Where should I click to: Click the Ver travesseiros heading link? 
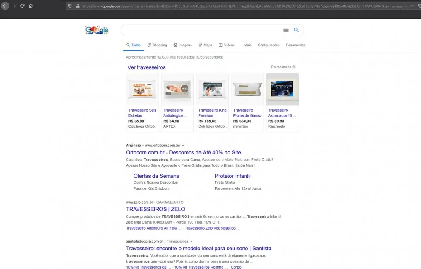[x=147, y=67]
